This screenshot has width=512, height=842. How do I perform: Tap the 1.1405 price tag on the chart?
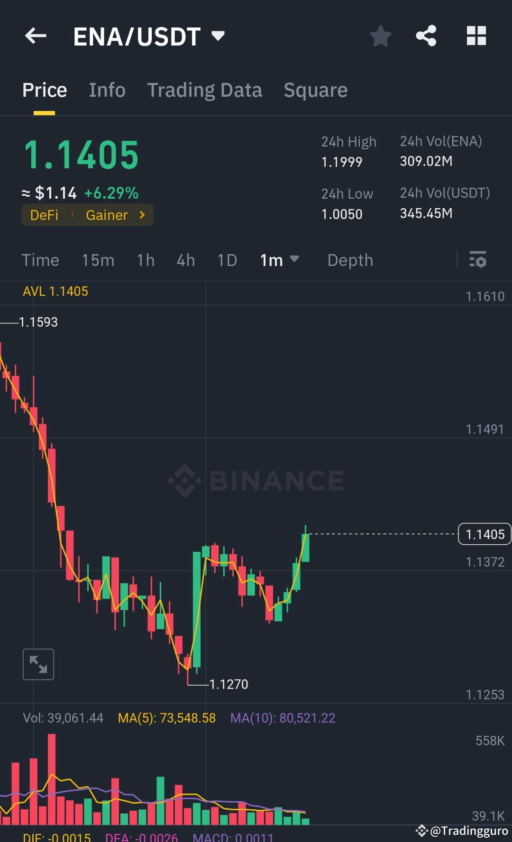[x=484, y=534]
